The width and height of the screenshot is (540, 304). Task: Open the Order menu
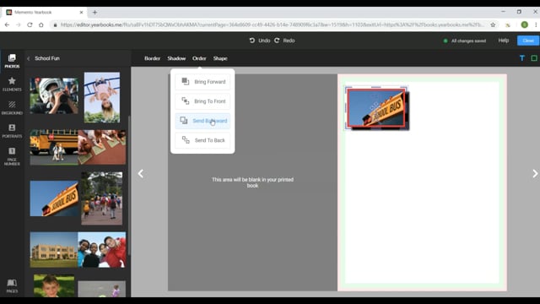click(199, 58)
